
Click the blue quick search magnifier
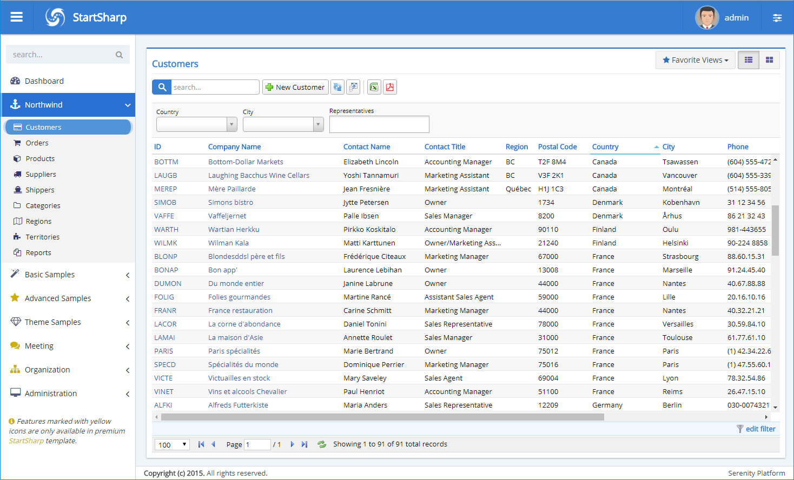point(162,87)
